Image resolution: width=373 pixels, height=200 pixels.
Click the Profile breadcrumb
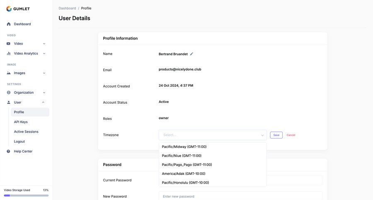[x=86, y=8]
